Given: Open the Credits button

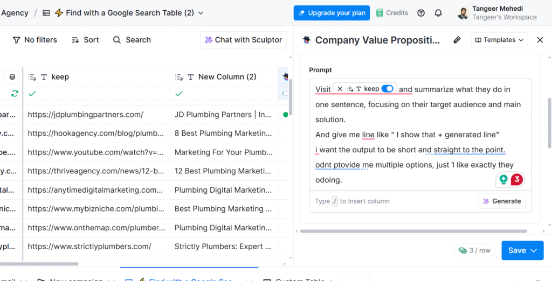Looking at the screenshot, I should coord(392,13).
